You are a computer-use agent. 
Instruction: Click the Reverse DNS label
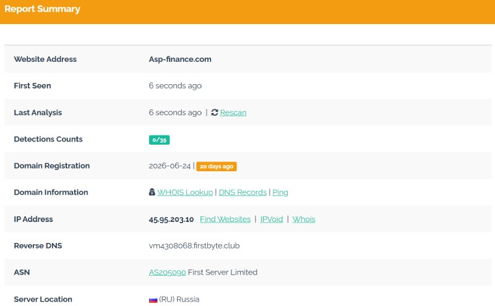click(38, 245)
